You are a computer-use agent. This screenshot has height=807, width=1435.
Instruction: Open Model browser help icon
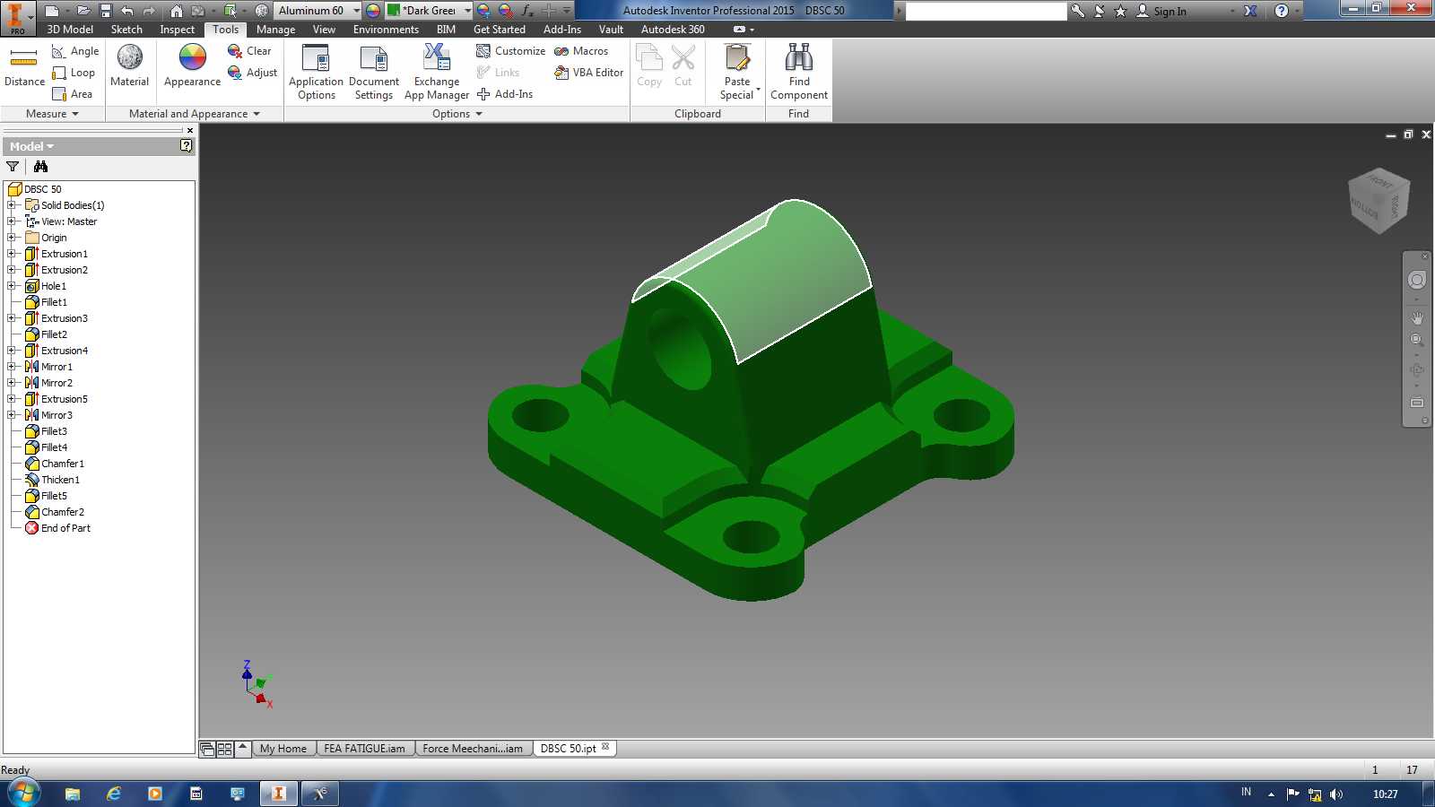[x=186, y=145]
